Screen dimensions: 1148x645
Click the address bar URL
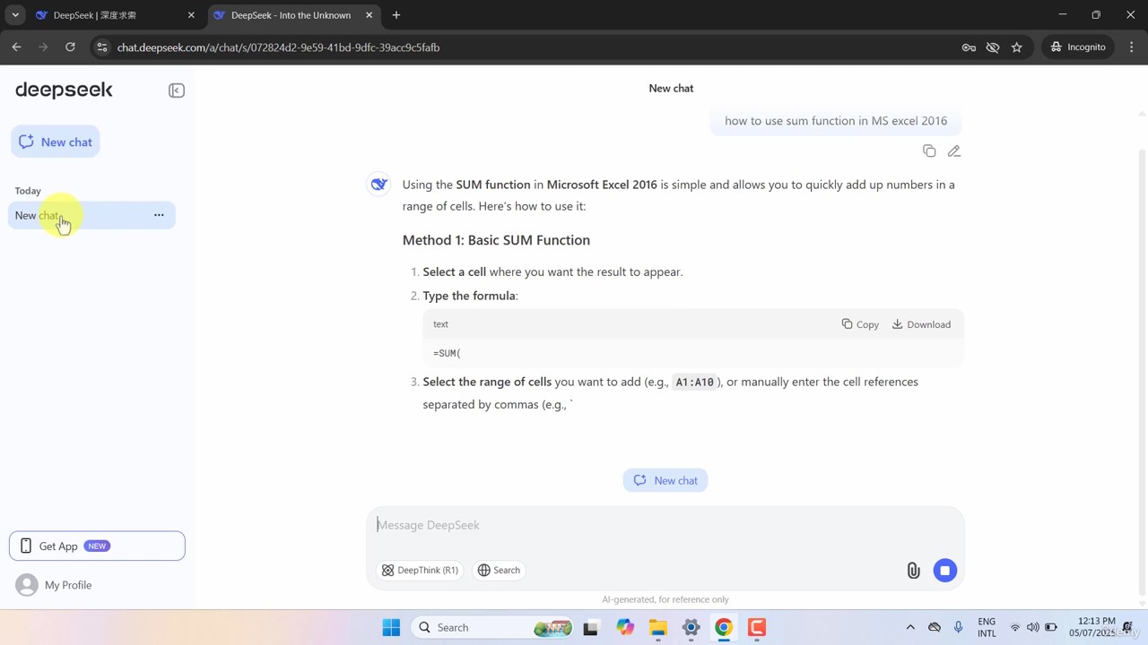pos(278,47)
